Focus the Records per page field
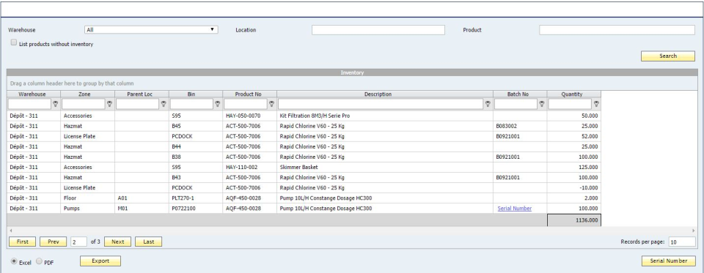704x273 pixels. click(681, 242)
